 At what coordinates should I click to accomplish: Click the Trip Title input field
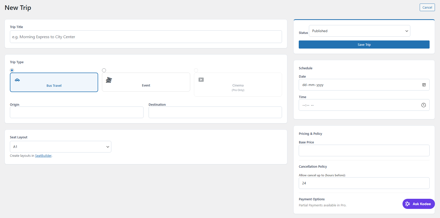tap(146, 37)
